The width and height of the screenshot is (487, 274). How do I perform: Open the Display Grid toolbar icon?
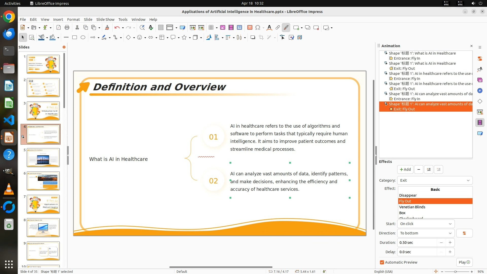161,28
